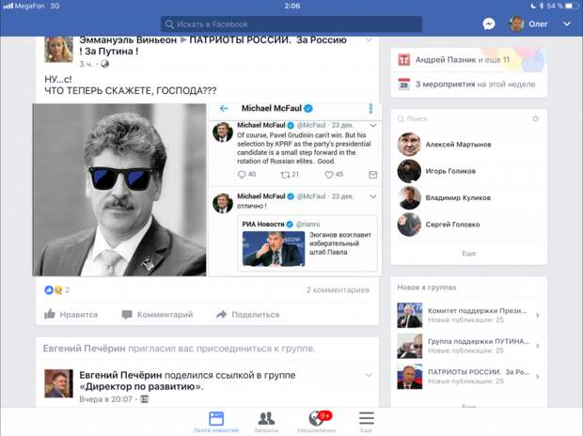Like post with Нравится button

[71, 315]
